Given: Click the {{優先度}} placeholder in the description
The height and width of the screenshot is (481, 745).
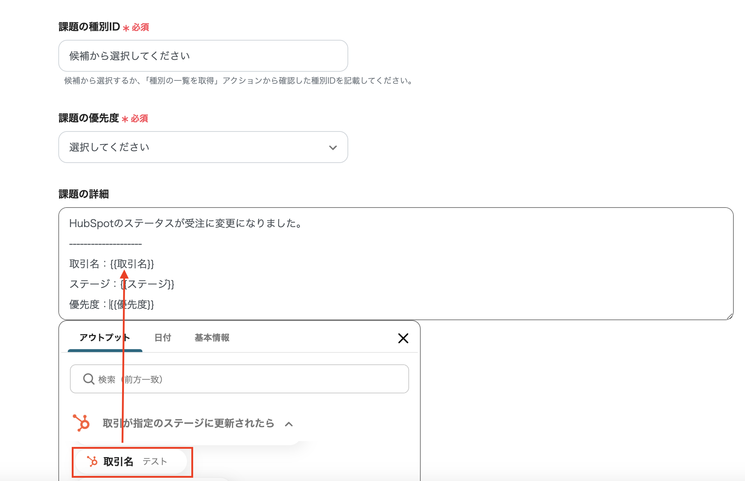Looking at the screenshot, I should click(132, 305).
